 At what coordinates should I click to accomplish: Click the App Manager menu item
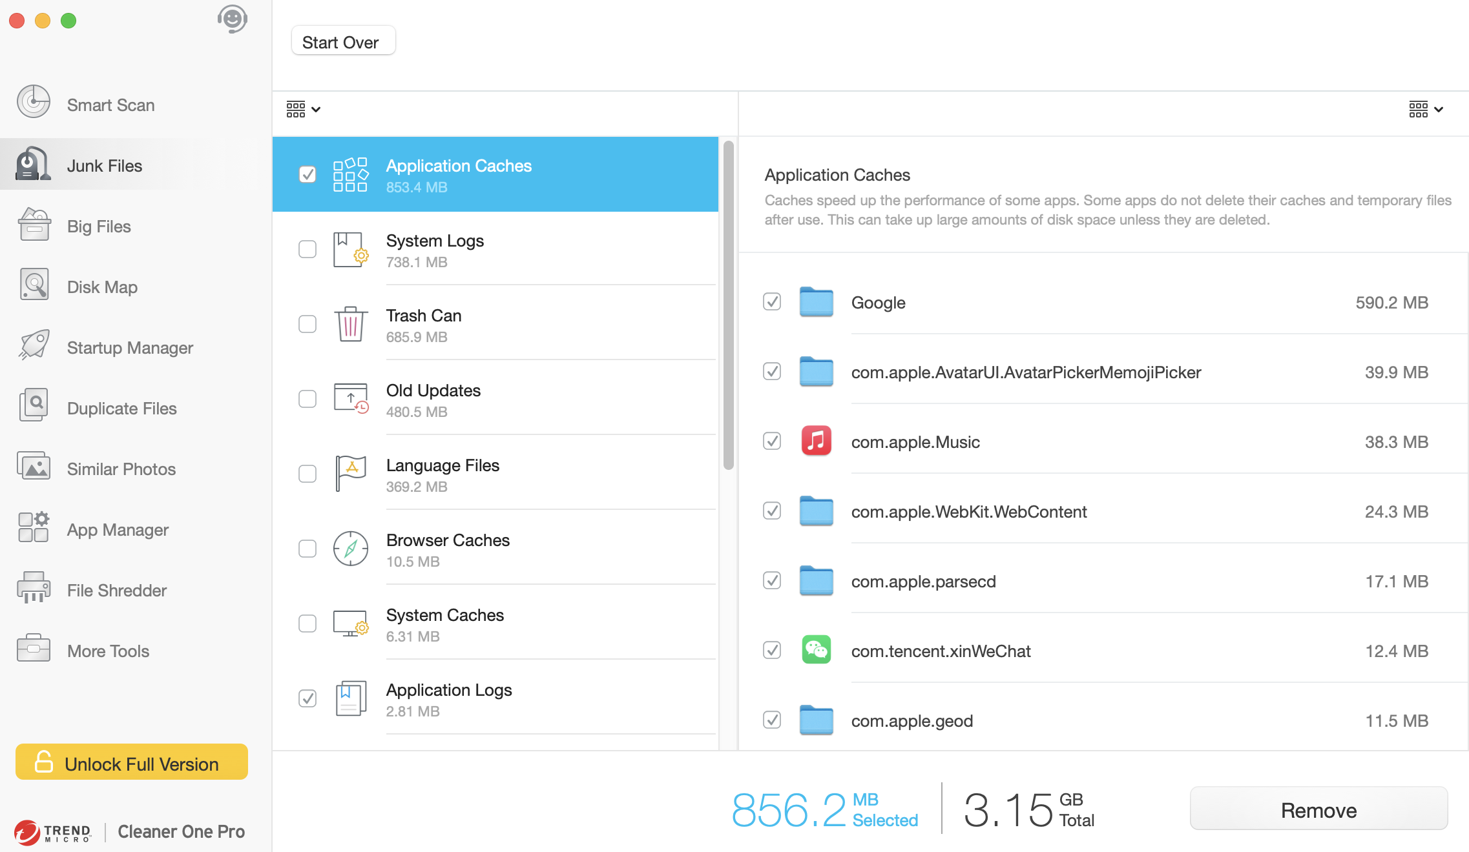[x=117, y=529]
